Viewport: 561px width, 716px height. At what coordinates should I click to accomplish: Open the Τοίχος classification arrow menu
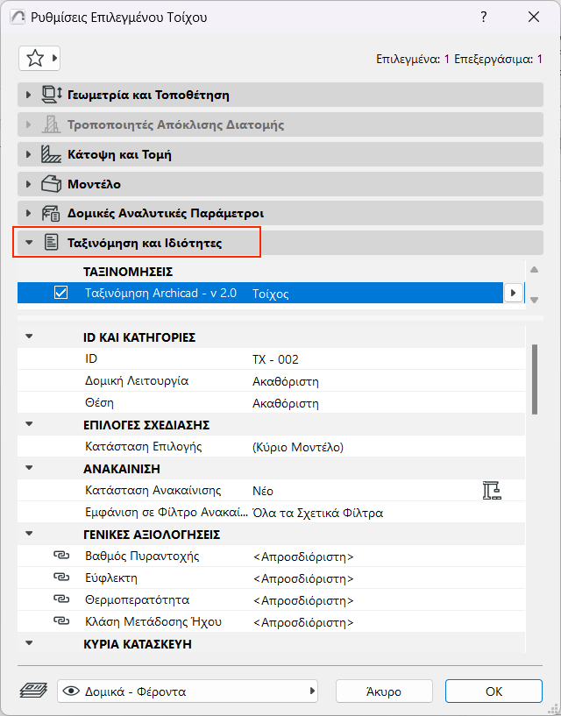[514, 294]
